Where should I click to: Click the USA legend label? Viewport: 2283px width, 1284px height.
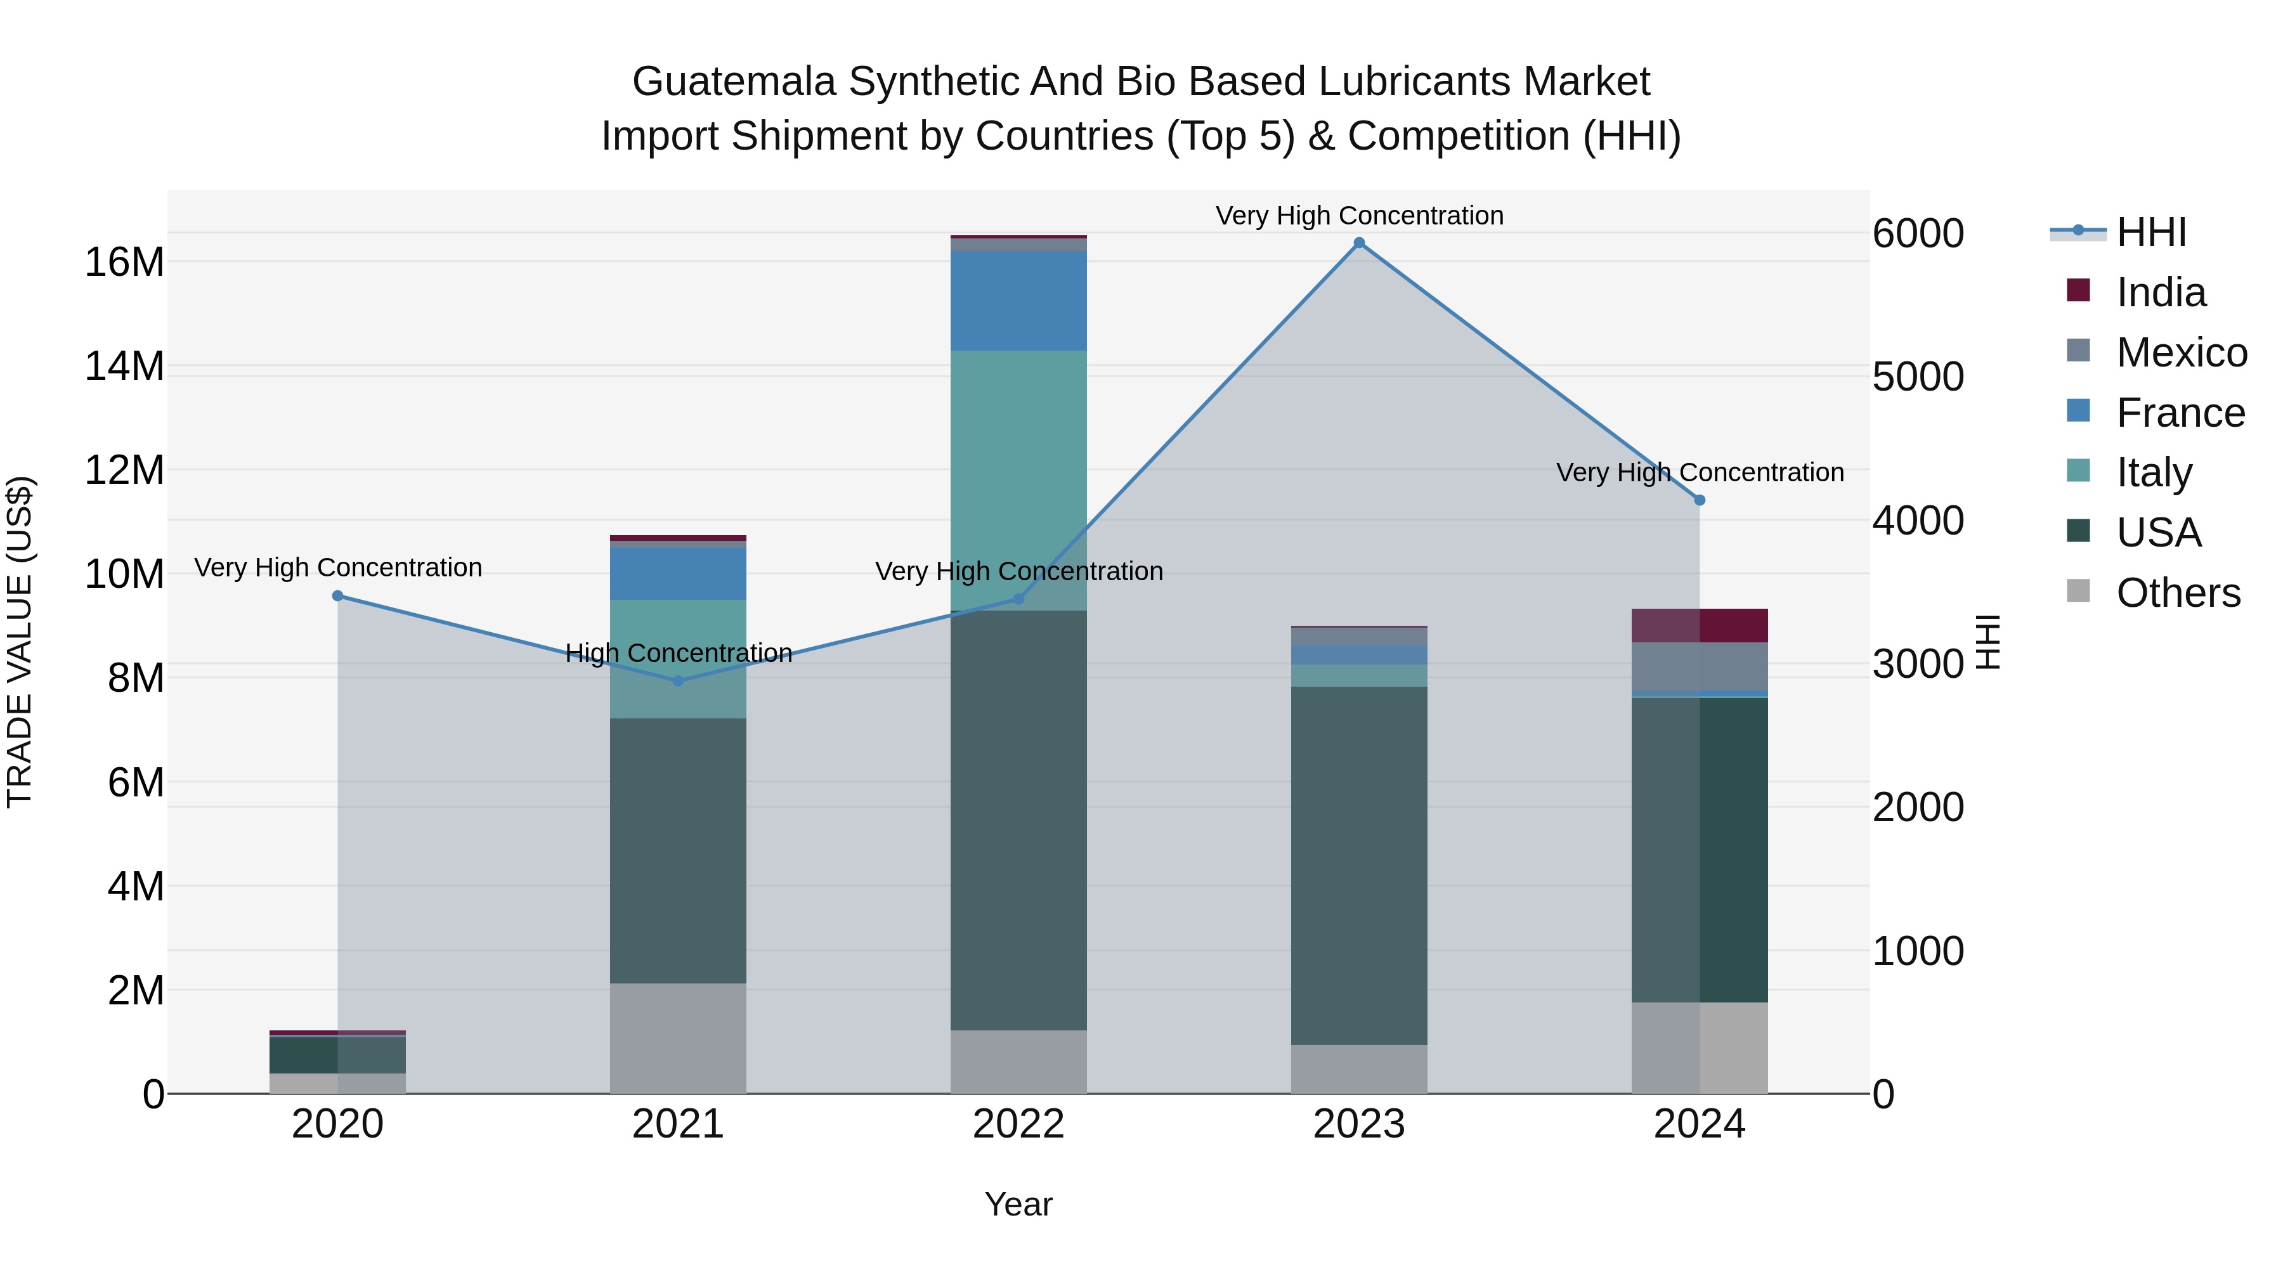(2159, 533)
